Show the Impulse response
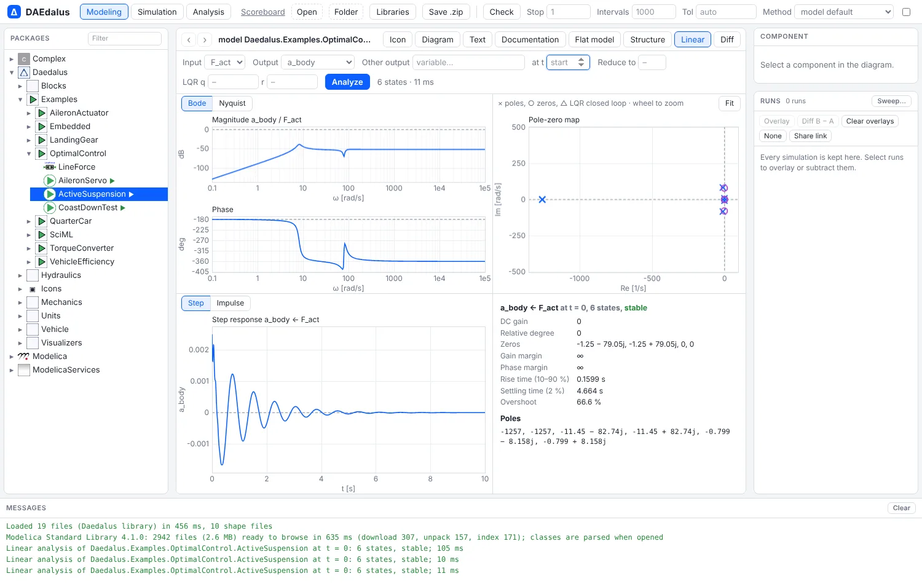Image resolution: width=922 pixels, height=584 pixels. coord(230,303)
